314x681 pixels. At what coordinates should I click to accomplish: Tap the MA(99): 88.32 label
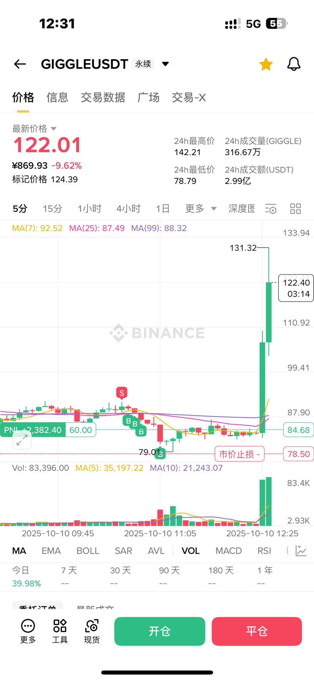pyautogui.click(x=159, y=228)
